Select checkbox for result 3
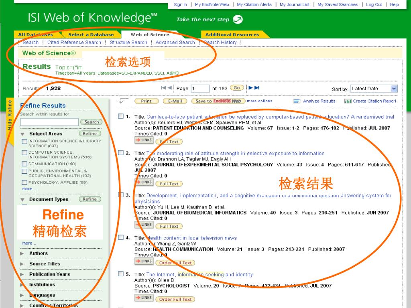 coord(120,195)
